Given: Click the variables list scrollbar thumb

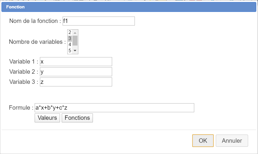Looking at the screenshot, I should 75,41.
